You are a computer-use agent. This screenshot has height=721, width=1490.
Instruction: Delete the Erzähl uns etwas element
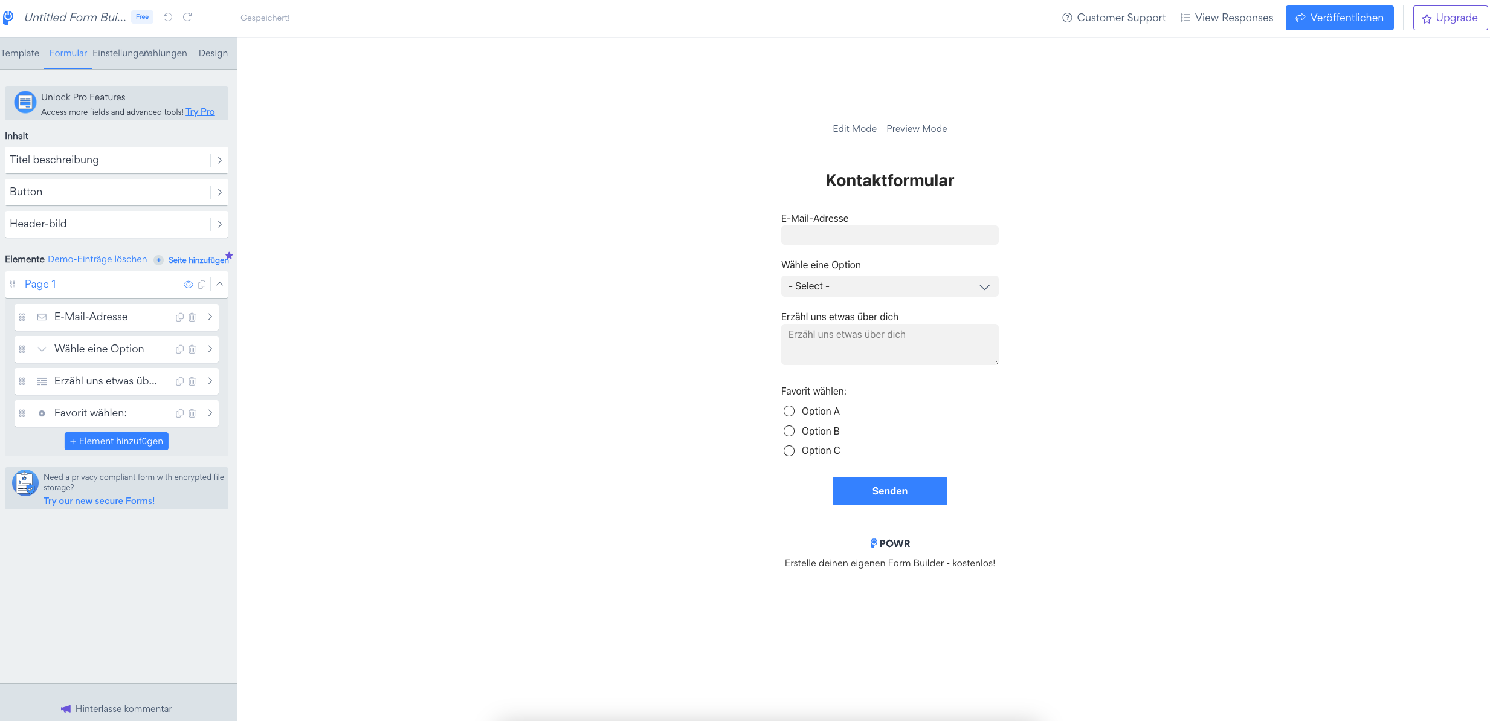click(x=192, y=381)
